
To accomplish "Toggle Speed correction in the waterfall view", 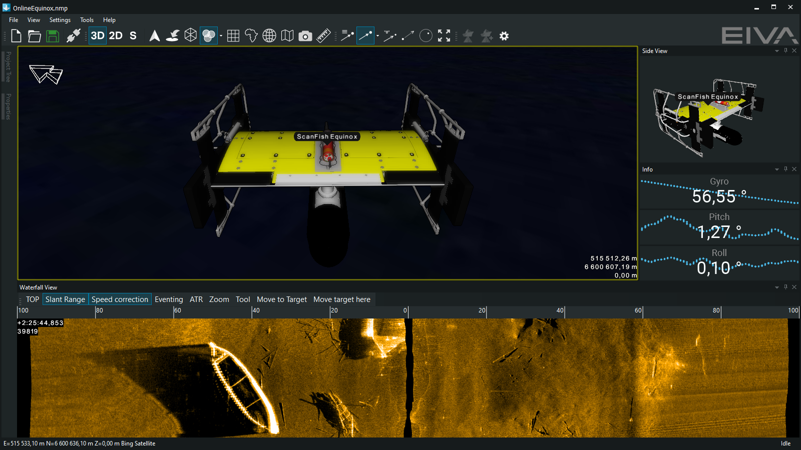I will [x=120, y=299].
